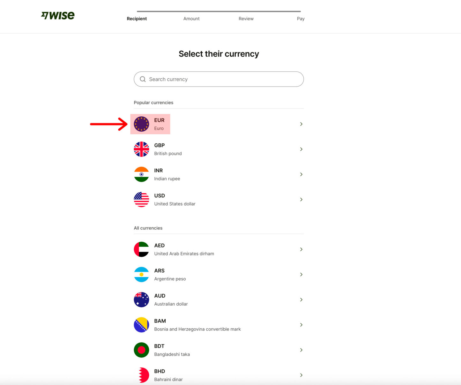The height and width of the screenshot is (385, 461).
Task: Click the Argentine peso flag icon
Action: 141,274
